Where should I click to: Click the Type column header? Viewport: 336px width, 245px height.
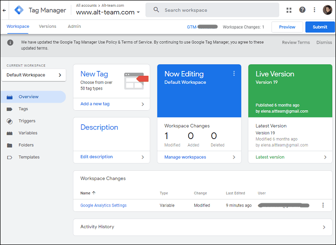pyautogui.click(x=164, y=193)
